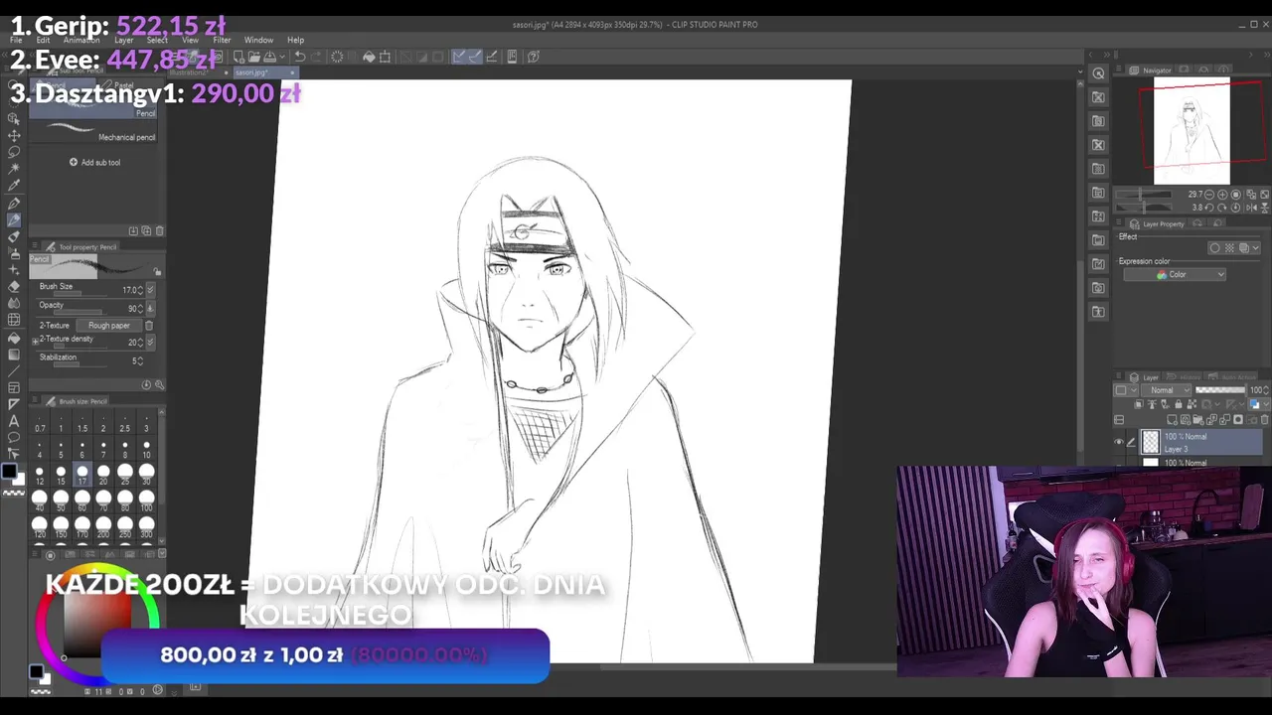Click Add sub tool
The image size is (1272, 715).
click(x=95, y=162)
